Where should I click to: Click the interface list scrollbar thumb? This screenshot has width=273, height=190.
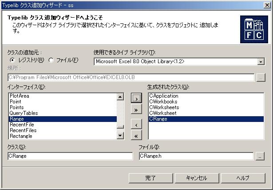point(120,127)
